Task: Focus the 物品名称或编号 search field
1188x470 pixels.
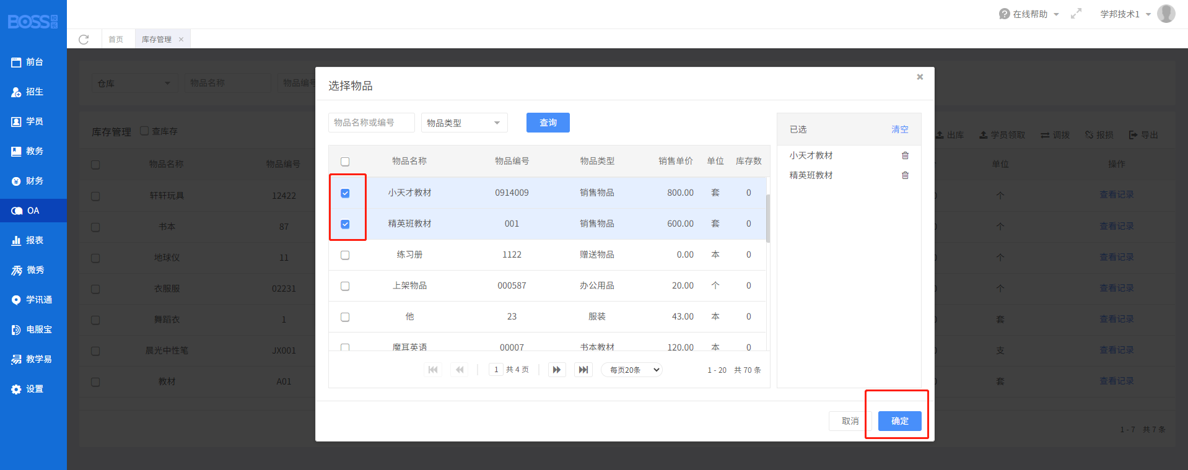Action: (x=372, y=123)
